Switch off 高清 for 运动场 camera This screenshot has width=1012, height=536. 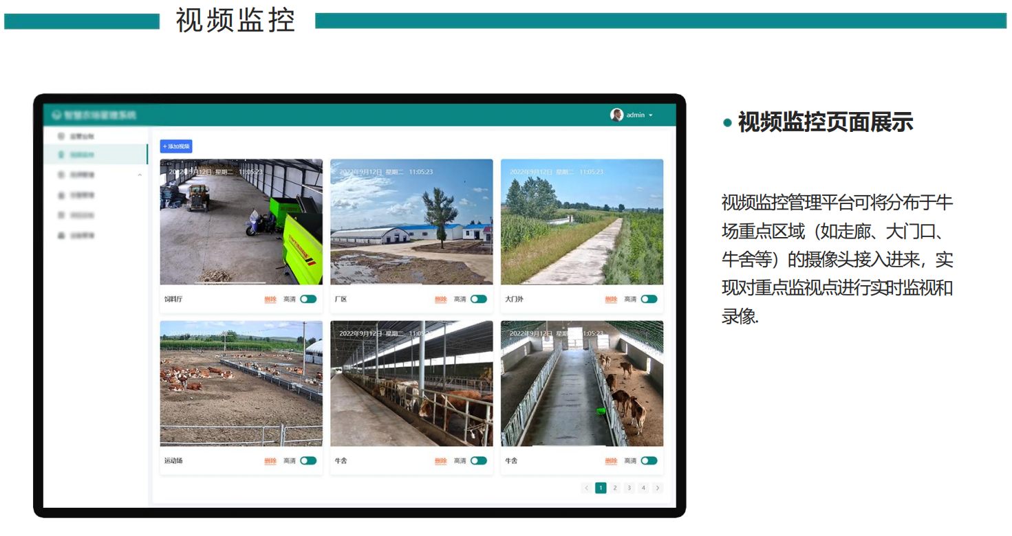click(308, 461)
